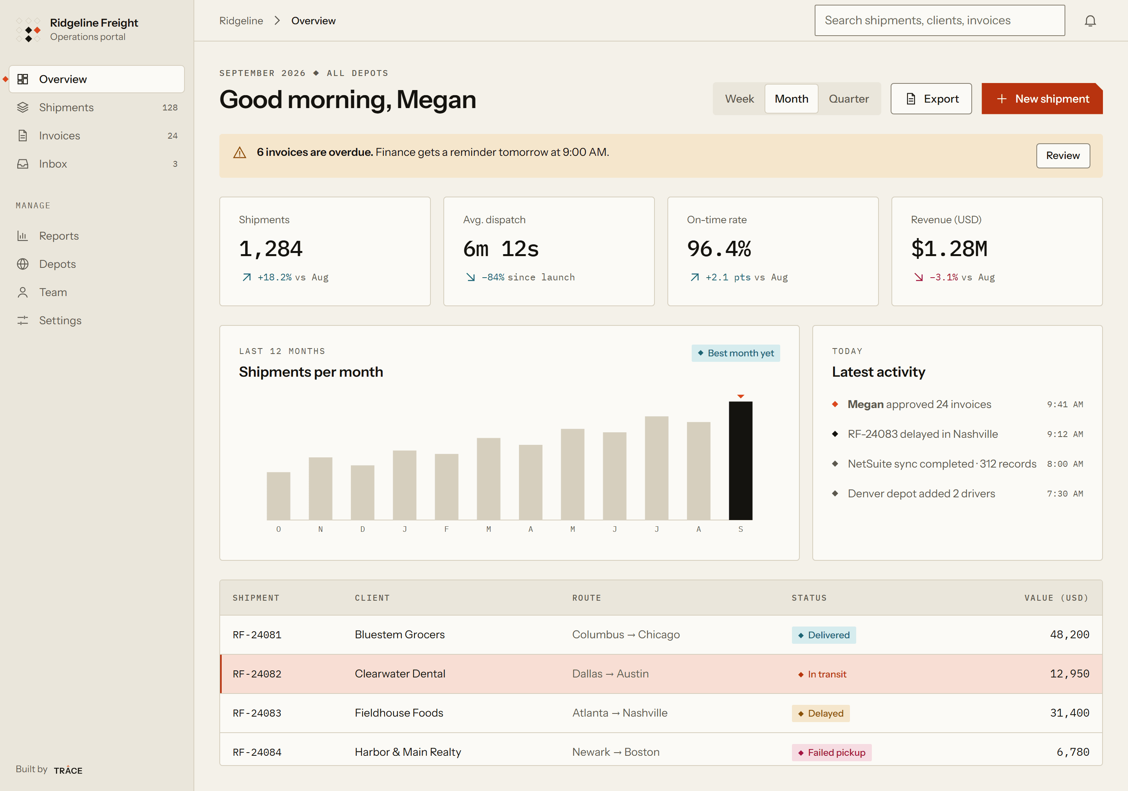Click the New shipment button

[x=1042, y=99]
